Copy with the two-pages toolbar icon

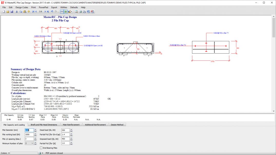click(21, 12)
